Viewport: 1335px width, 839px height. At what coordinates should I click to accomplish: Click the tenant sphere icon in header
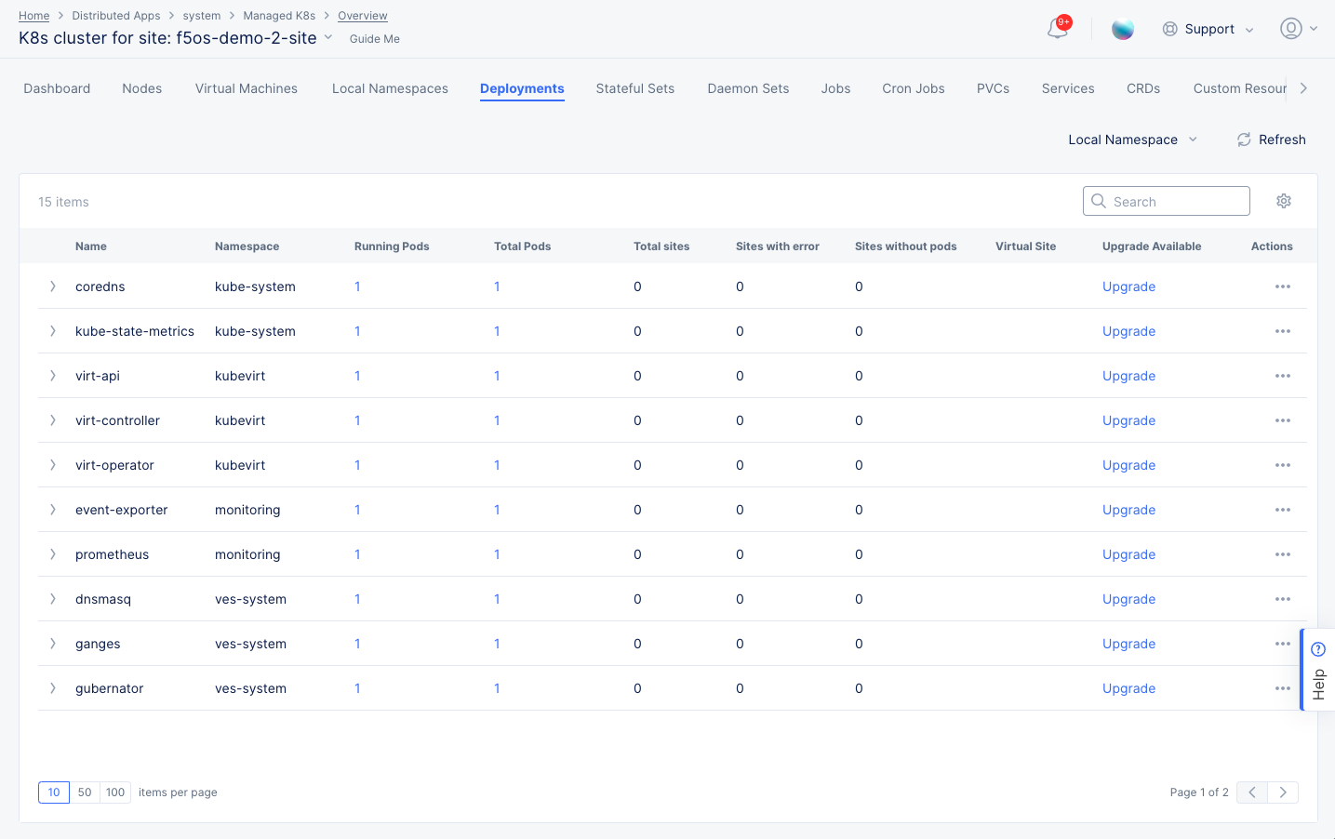(x=1123, y=29)
